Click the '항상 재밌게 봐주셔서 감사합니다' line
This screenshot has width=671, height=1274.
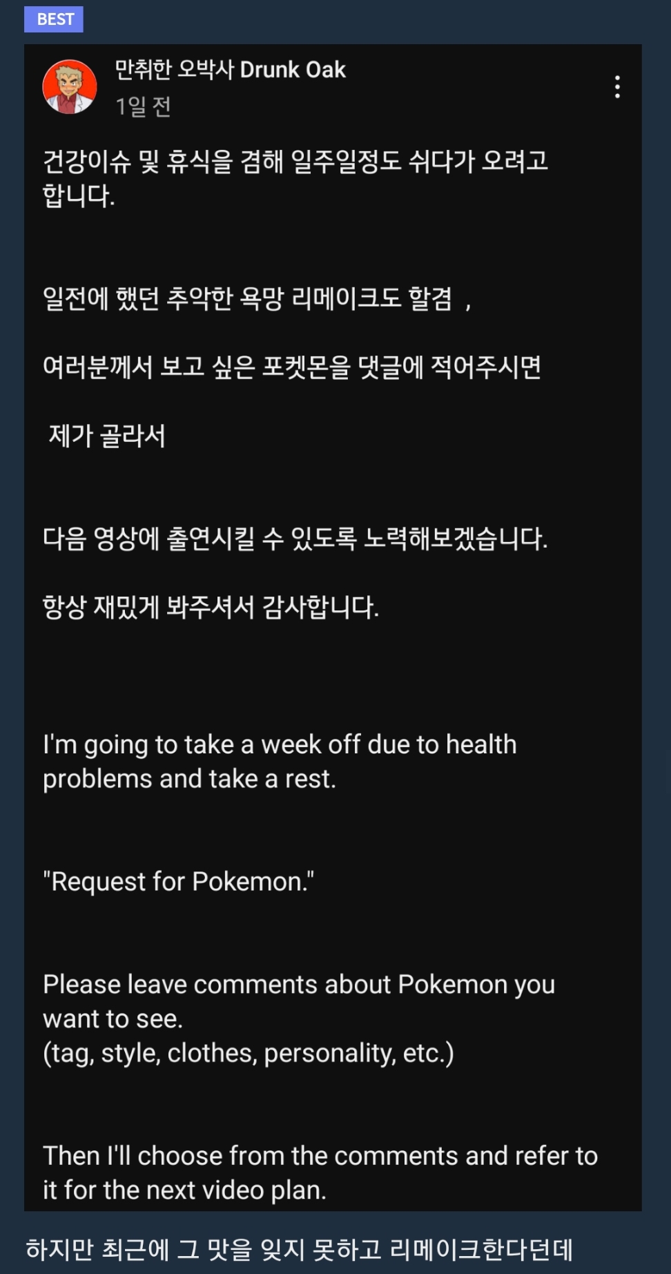(x=211, y=608)
